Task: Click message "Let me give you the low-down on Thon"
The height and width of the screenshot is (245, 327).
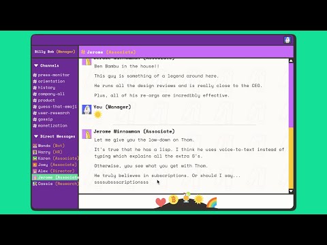Action: 144,140
